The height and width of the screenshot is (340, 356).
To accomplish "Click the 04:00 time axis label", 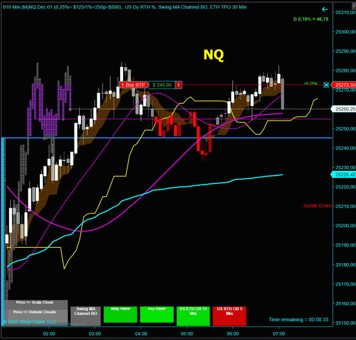I will (141, 334).
